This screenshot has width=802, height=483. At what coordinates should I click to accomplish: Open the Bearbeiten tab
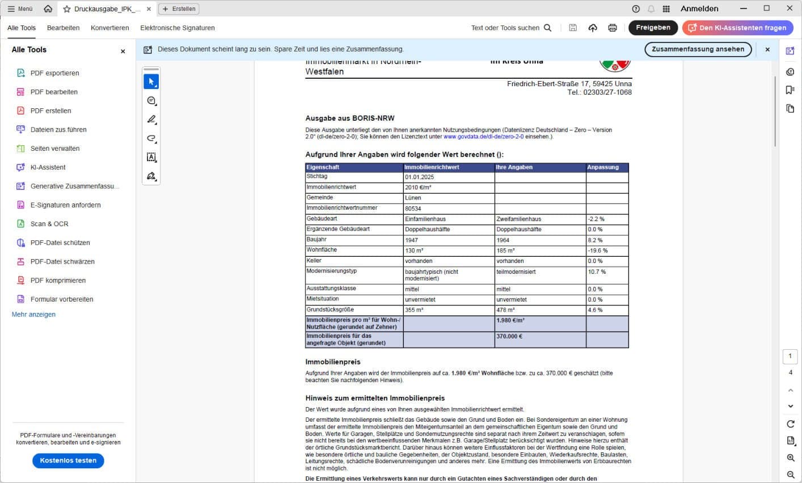tap(63, 28)
